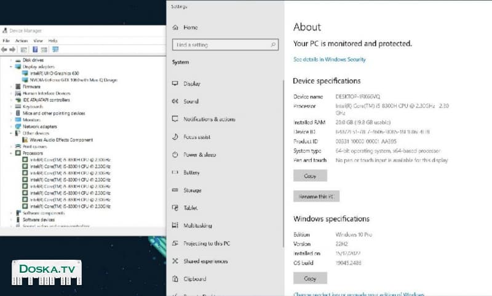The height and width of the screenshot is (296, 492).
Task: Click the Rename this PC button
Action: pyautogui.click(x=316, y=197)
